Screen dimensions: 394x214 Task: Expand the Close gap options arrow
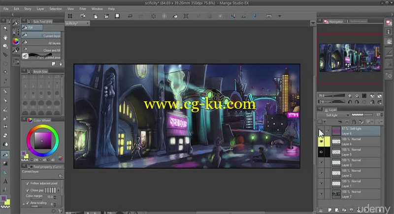click(x=59, y=190)
